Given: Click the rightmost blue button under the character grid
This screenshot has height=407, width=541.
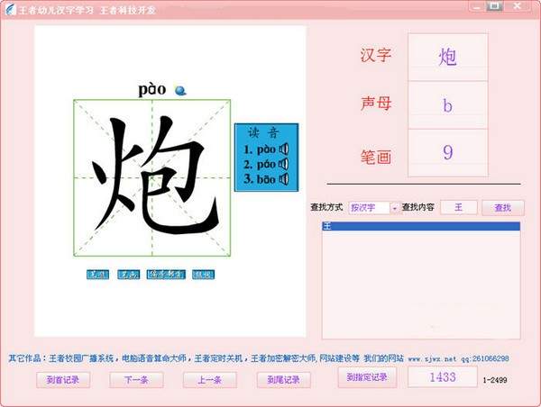Looking at the screenshot, I should (203, 275).
